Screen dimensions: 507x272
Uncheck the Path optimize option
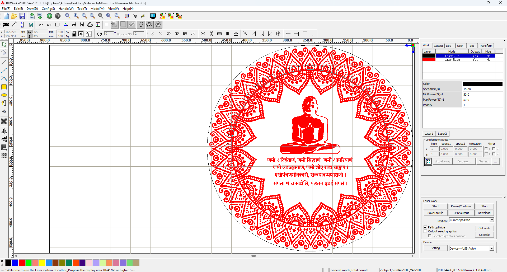425,227
